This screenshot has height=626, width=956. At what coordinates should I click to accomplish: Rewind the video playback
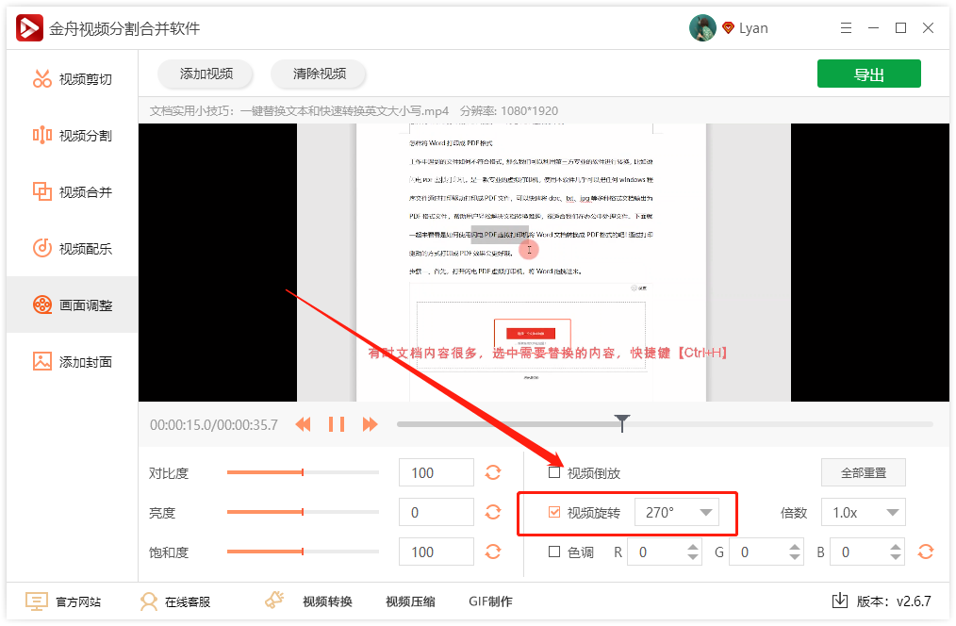303,424
